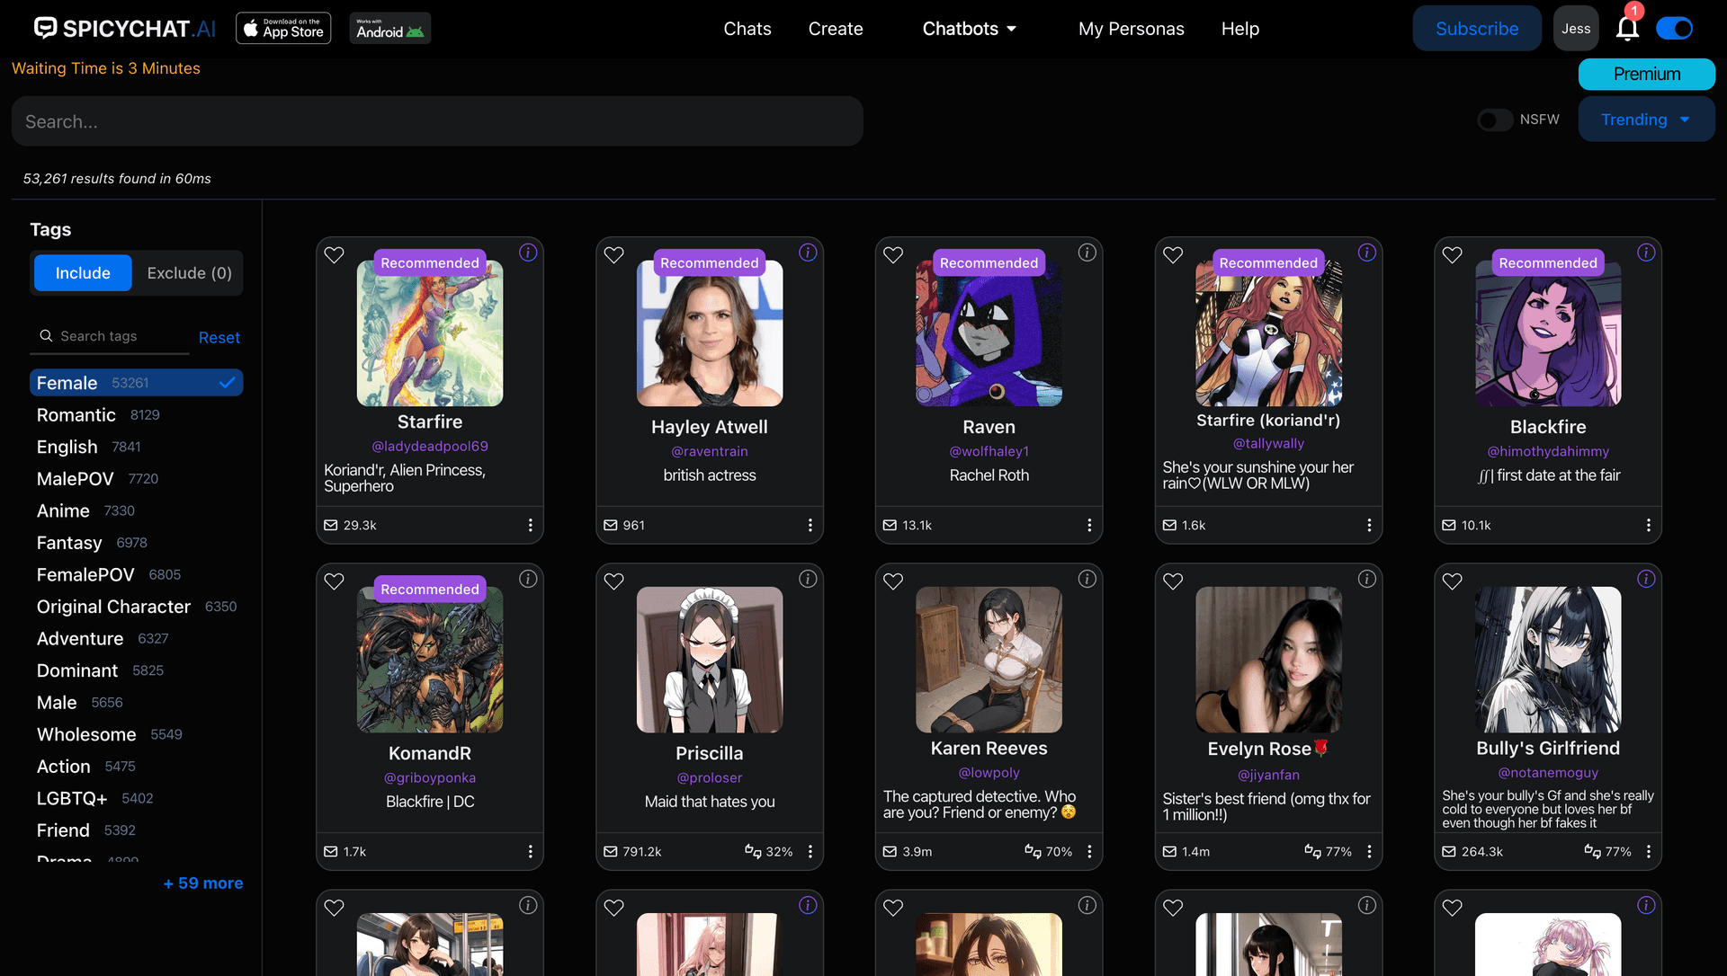Expand the Chatbots menu dropdown

click(969, 29)
